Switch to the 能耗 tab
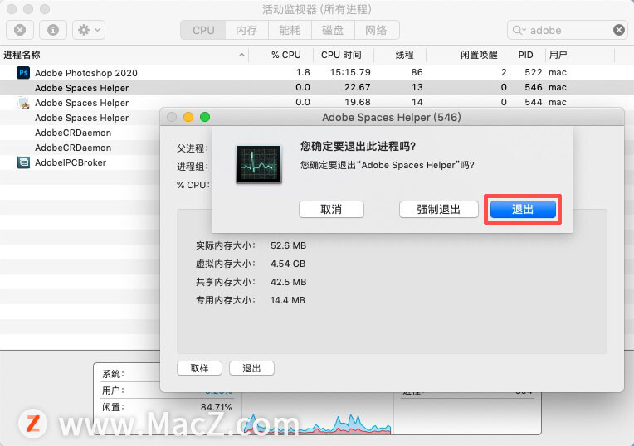The width and height of the screenshot is (634, 446). [x=290, y=31]
